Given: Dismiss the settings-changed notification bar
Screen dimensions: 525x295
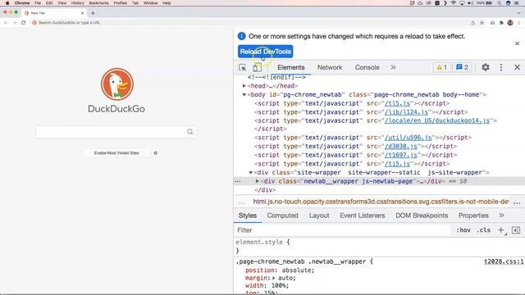Looking at the screenshot, I should (x=517, y=43).
